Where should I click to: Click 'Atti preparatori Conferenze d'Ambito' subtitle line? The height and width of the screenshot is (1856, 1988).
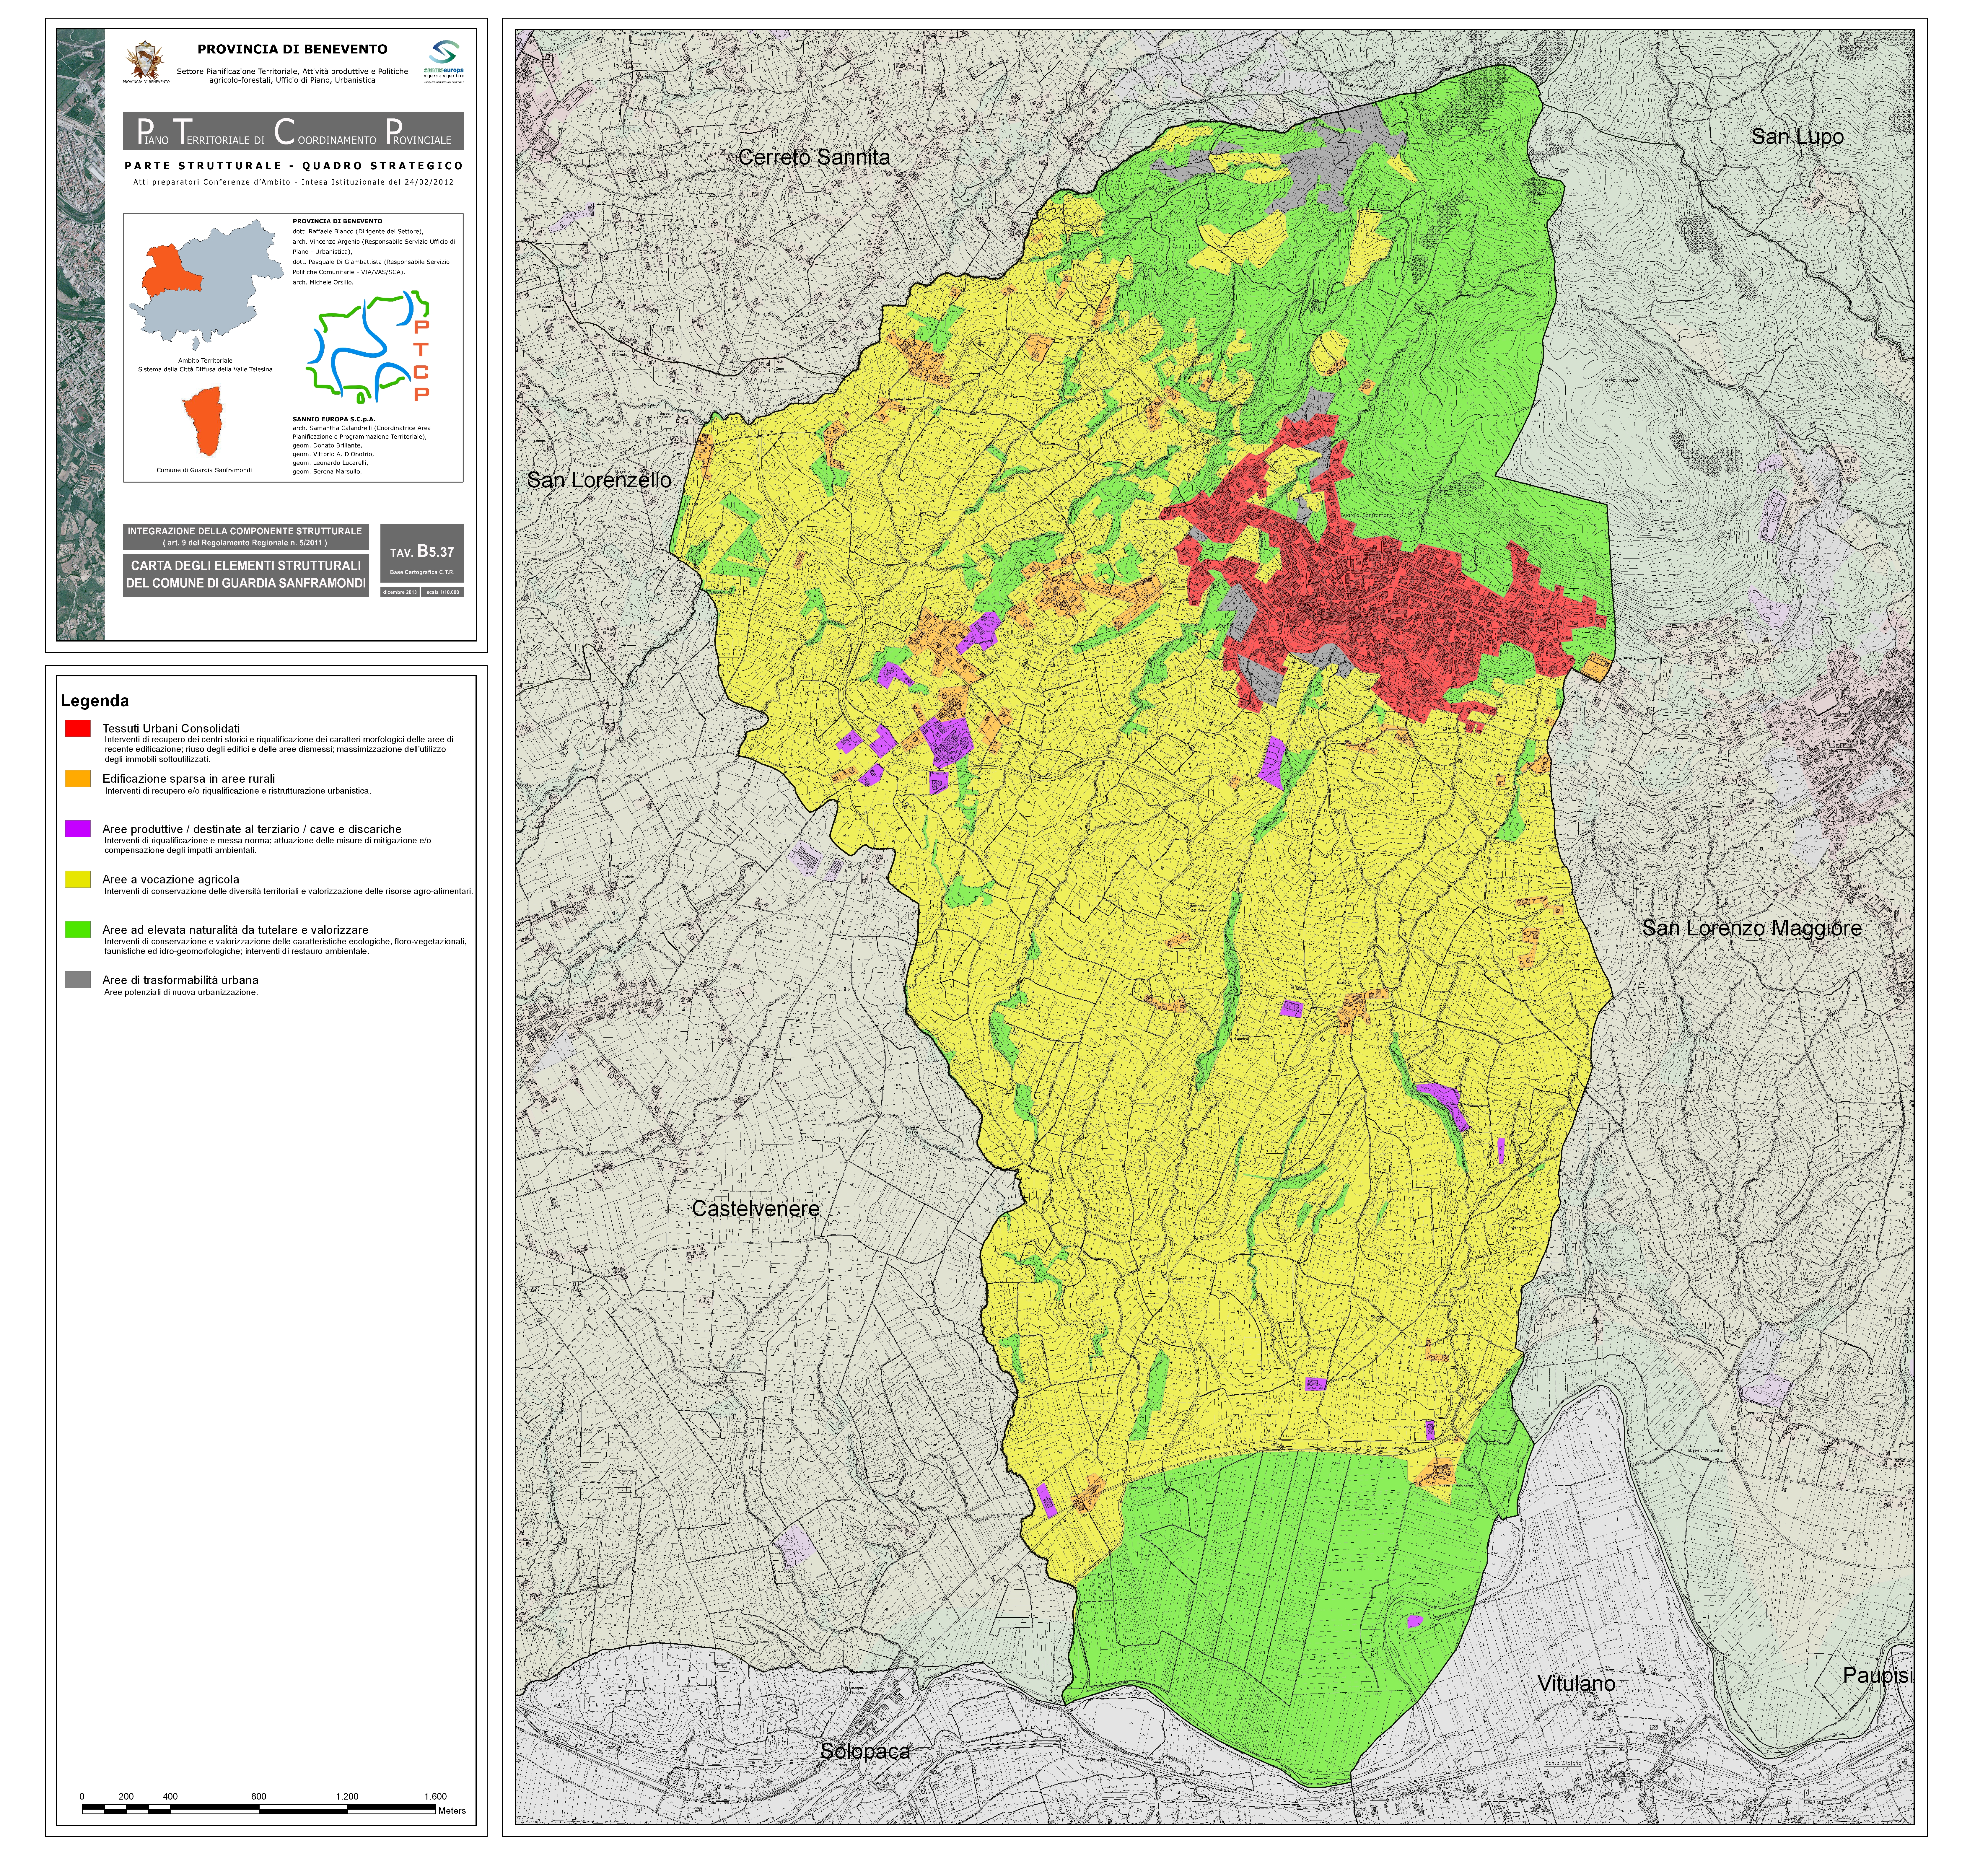tap(293, 182)
